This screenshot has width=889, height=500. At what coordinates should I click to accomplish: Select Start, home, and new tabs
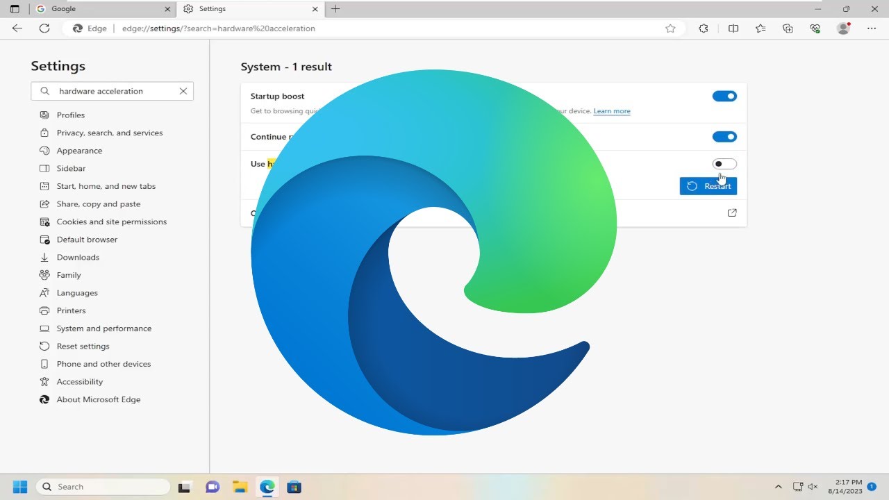[106, 186]
